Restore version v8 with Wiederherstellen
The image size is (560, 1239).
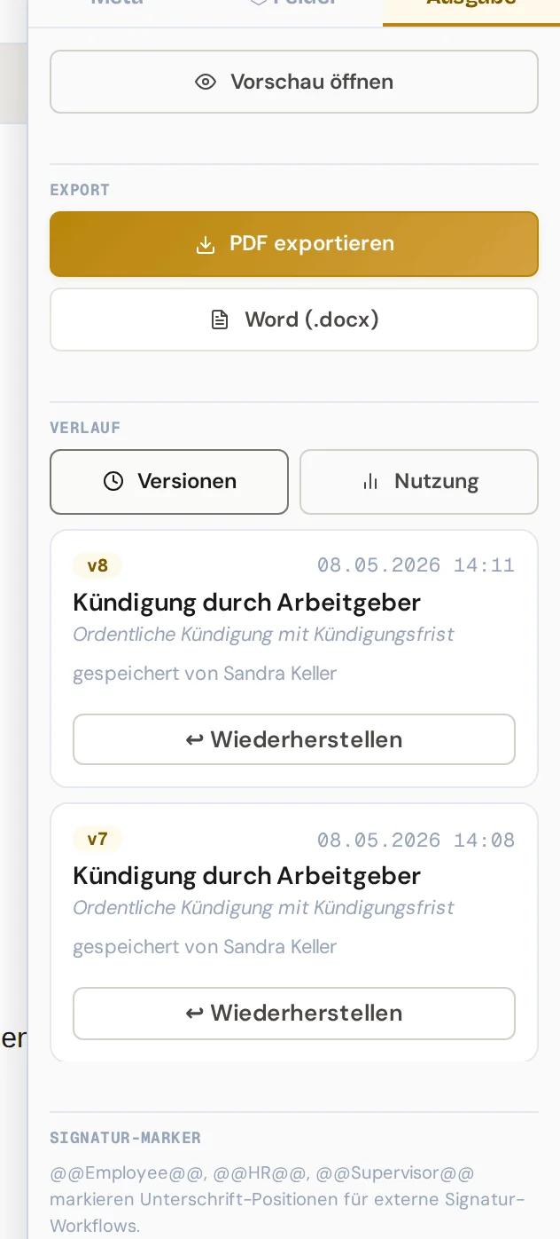pyautogui.click(x=294, y=739)
